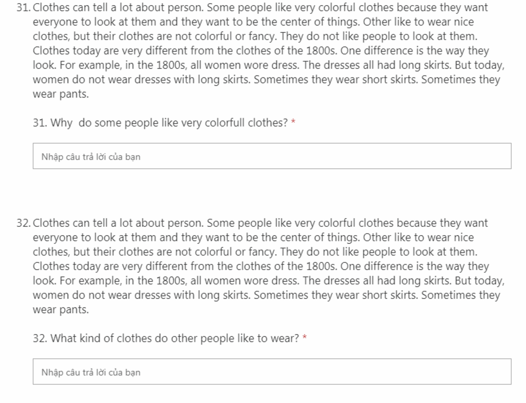The image size is (526, 403).
Task: Click the answer field for question 32
Action: click(272, 372)
